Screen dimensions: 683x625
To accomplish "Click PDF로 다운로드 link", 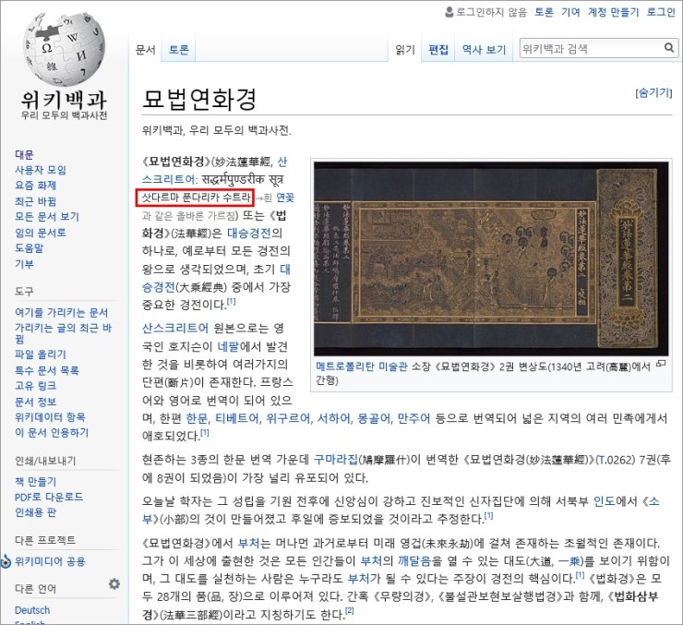I will tap(49, 497).
